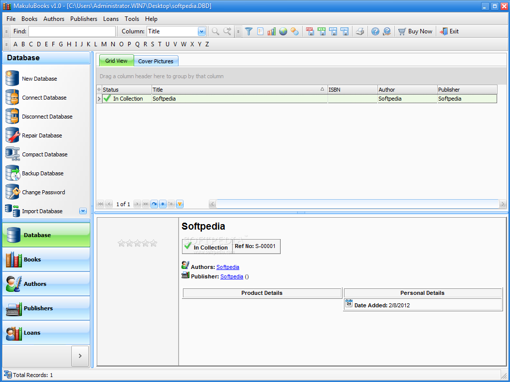Switch to the Cover Pictures tab
Viewport: 510px width, 382px height.
156,61
